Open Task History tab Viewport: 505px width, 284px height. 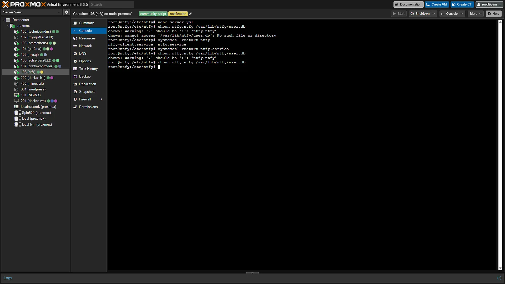[x=89, y=69]
